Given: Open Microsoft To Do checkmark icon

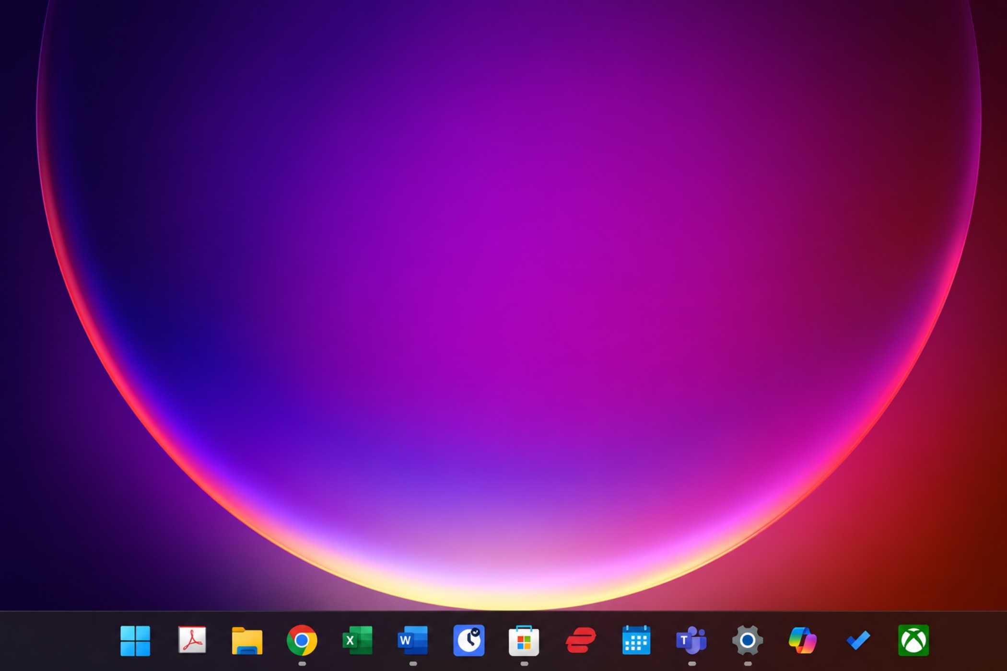Looking at the screenshot, I should pyautogui.click(x=858, y=640).
